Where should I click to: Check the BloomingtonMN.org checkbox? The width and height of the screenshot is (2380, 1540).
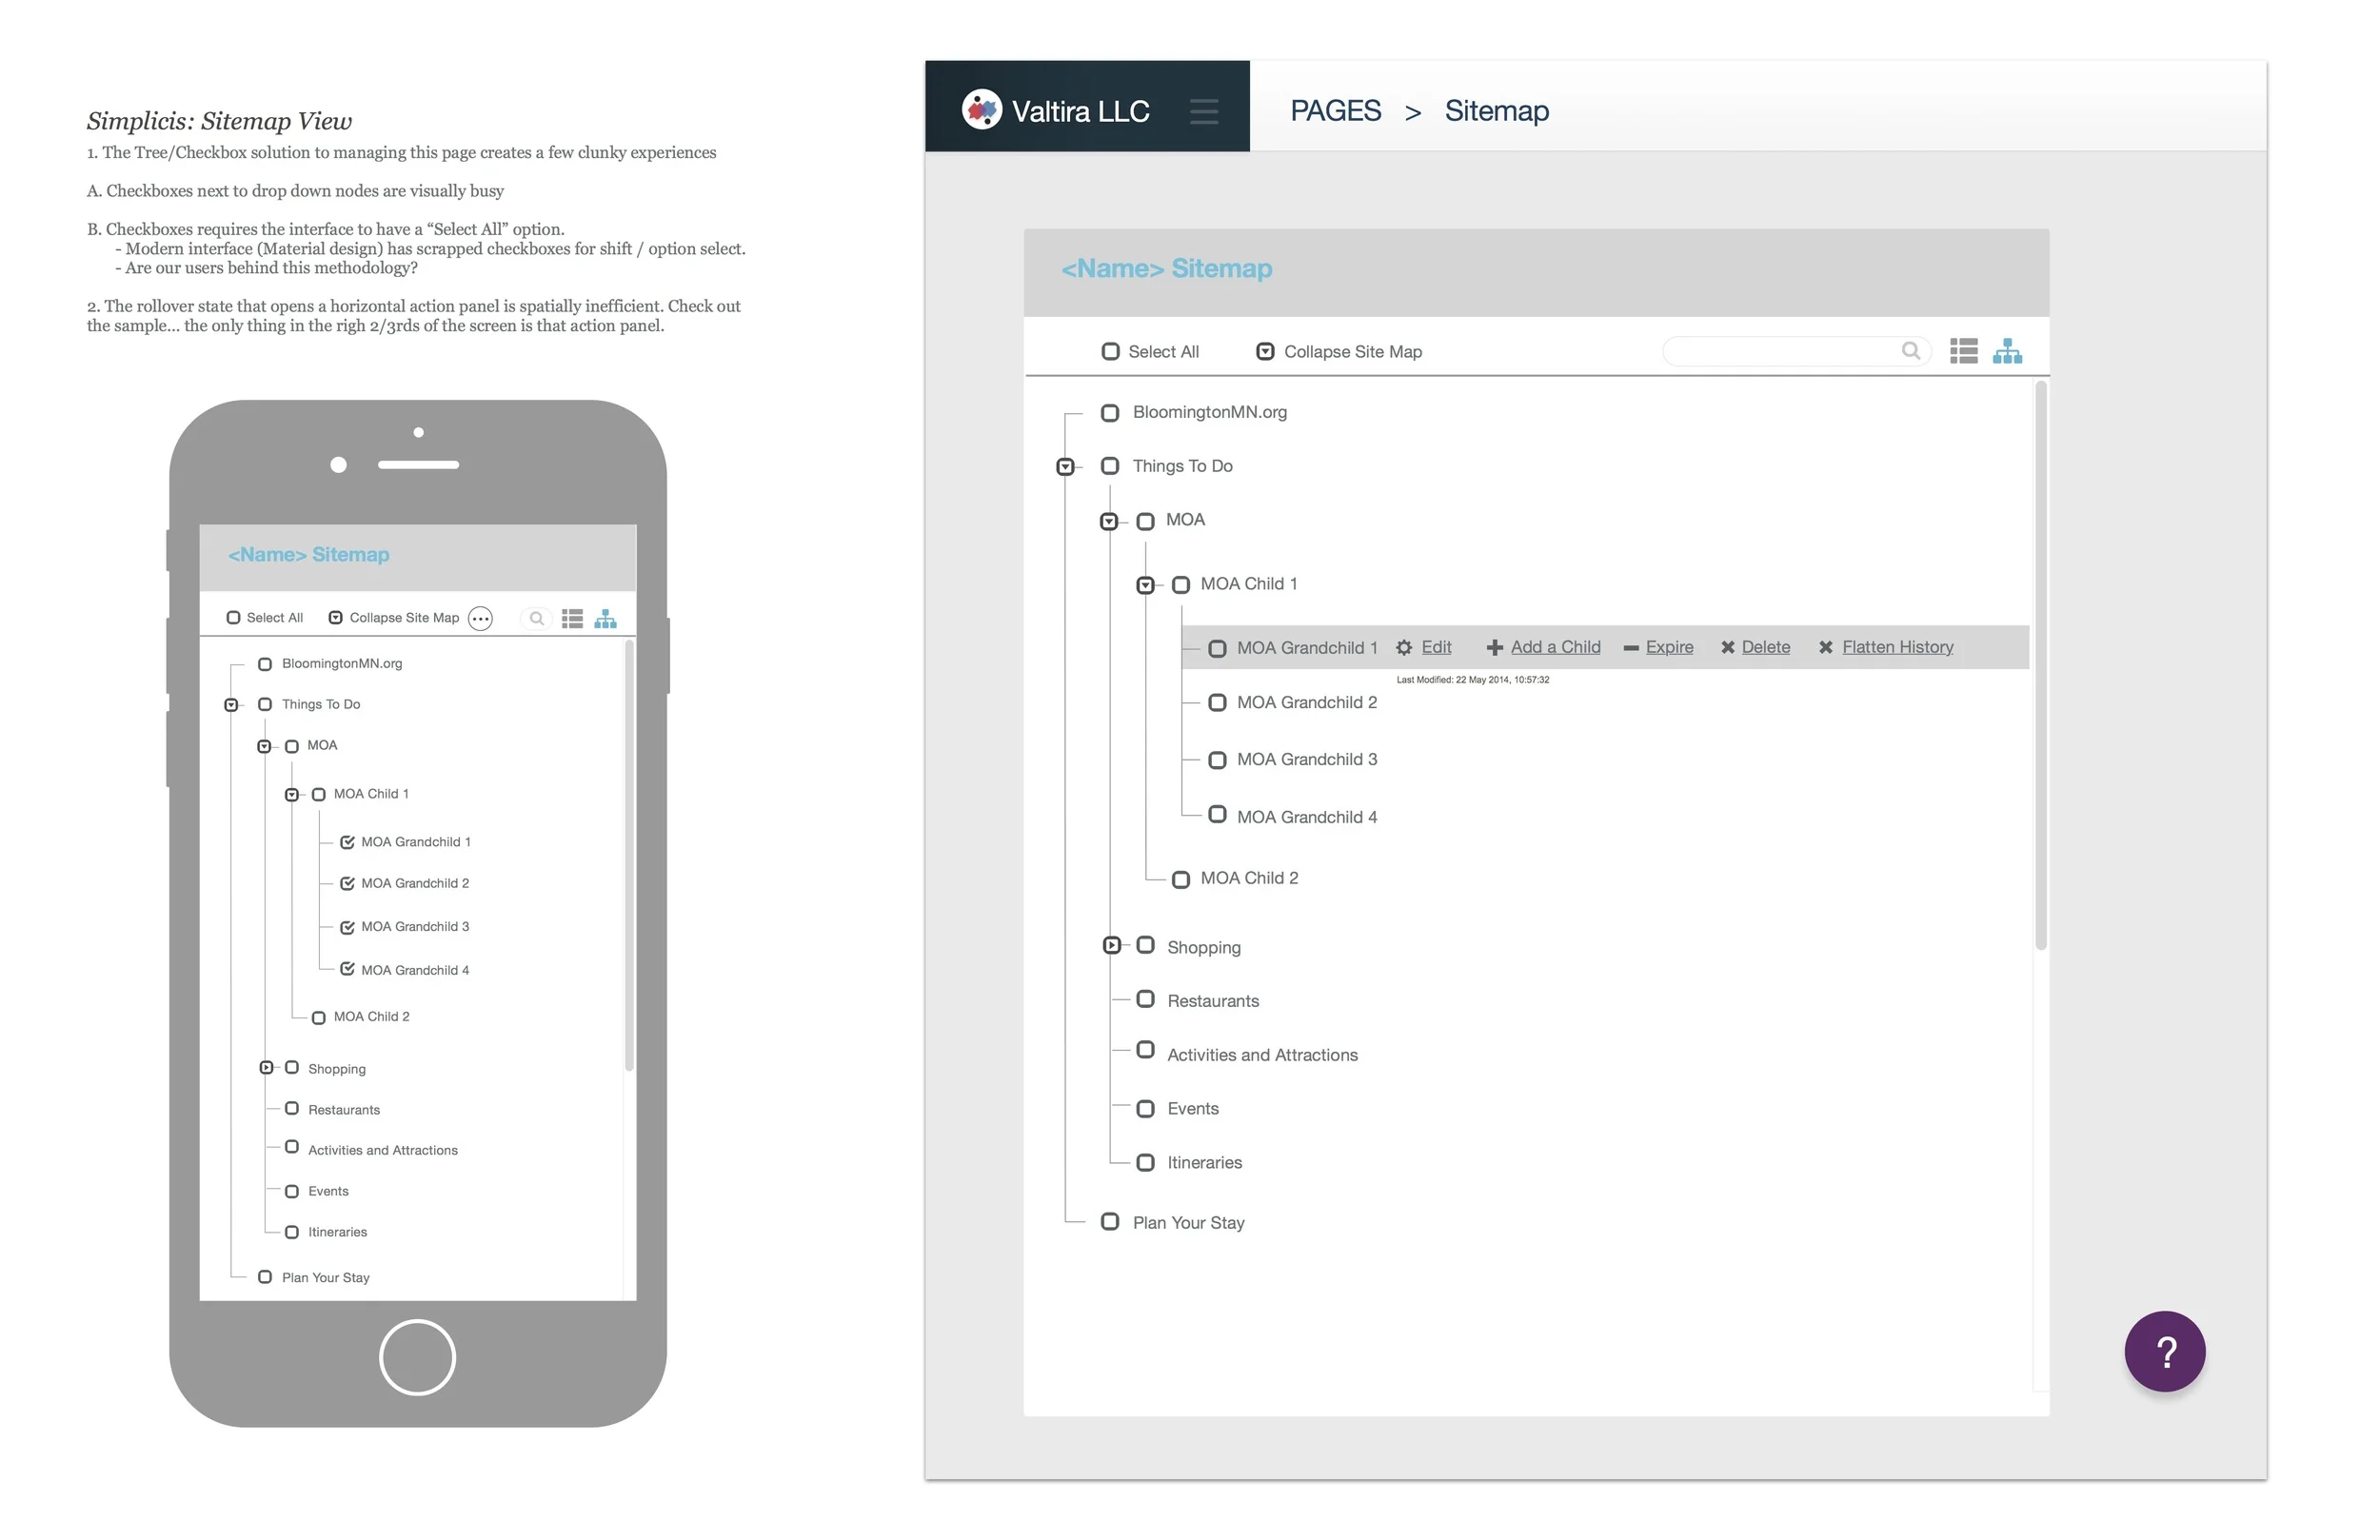(1110, 412)
